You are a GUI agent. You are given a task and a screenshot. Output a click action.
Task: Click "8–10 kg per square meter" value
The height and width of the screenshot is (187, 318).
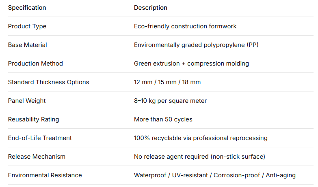[x=171, y=101]
